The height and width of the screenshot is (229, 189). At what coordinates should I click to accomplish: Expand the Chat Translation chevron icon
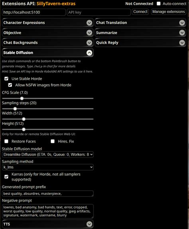[x=182, y=23]
